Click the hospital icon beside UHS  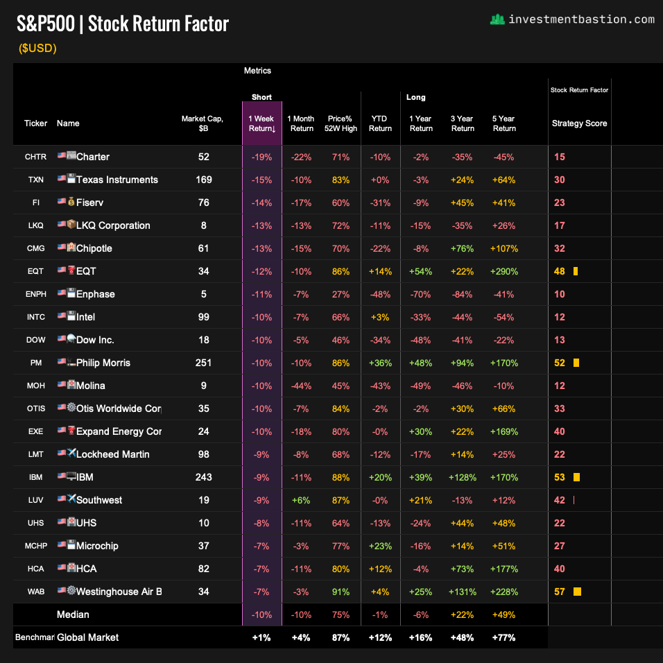pos(71,522)
